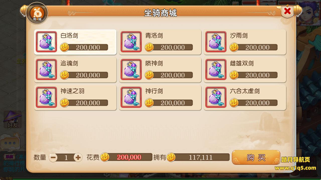Click the 神行剑 pouch icon
The image size is (321, 180).
click(131, 97)
